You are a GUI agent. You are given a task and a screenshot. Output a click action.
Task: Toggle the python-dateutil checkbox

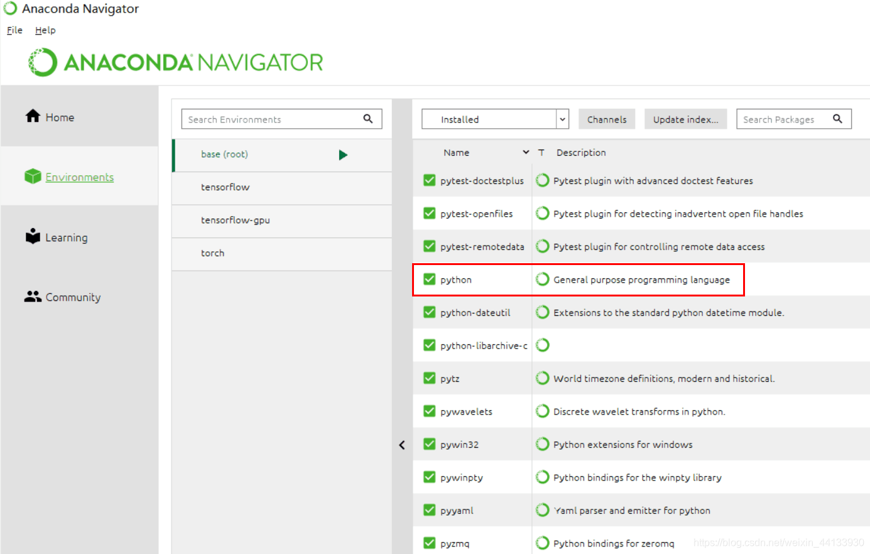coord(430,312)
